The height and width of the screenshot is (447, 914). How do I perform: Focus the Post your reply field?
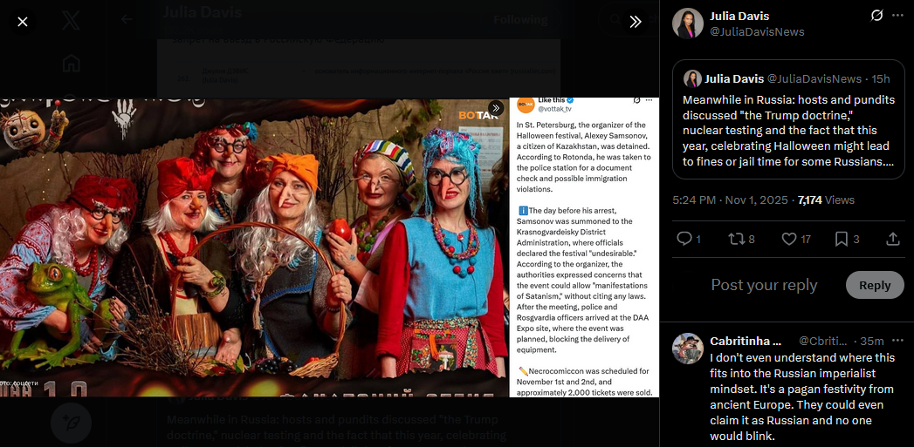(x=764, y=285)
